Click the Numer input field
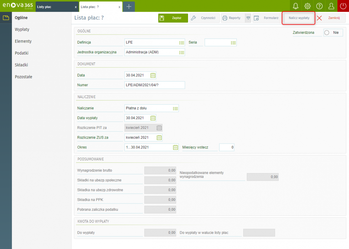Viewport: 349px width, 249px height. (x=154, y=85)
